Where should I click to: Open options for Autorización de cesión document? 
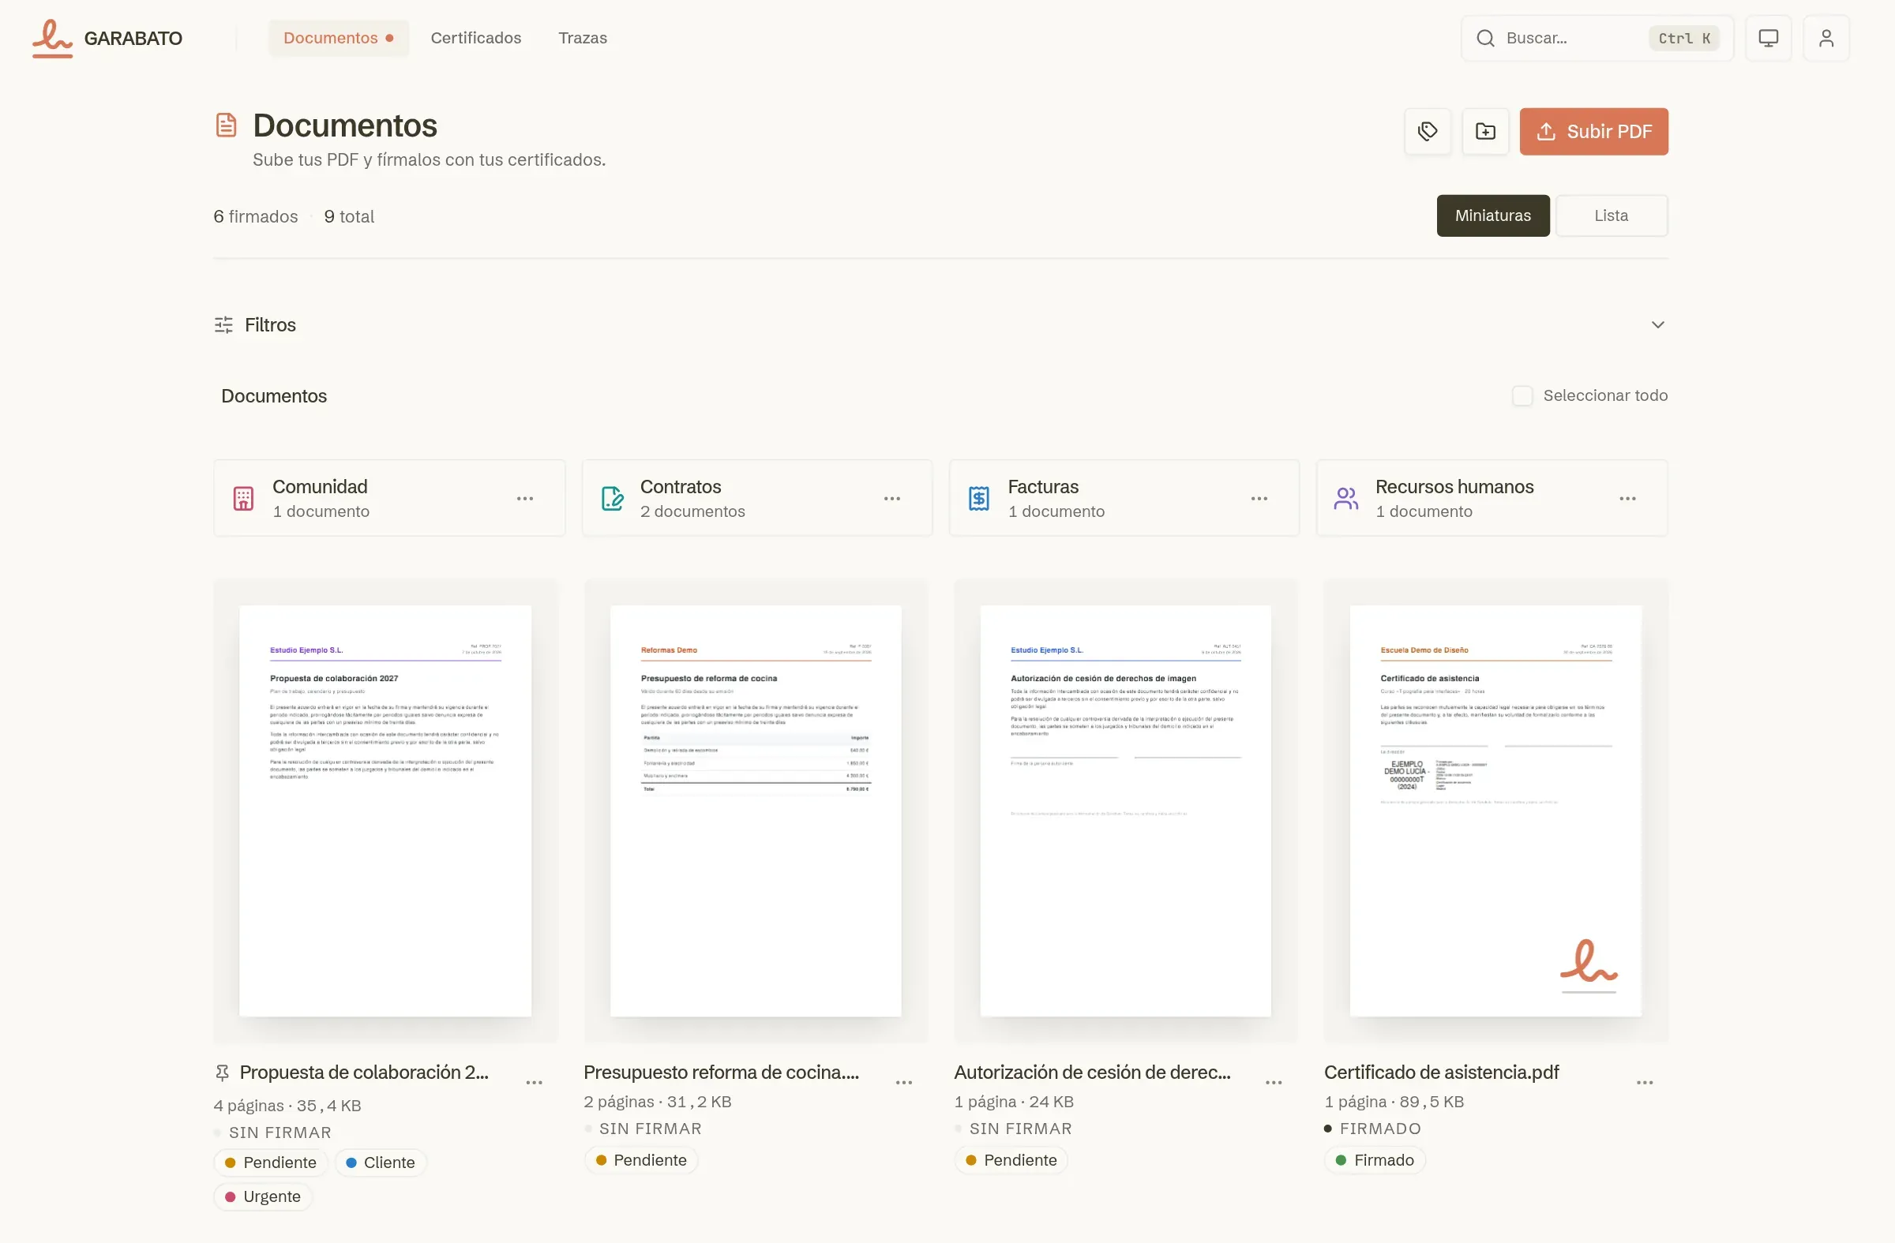(1274, 1082)
